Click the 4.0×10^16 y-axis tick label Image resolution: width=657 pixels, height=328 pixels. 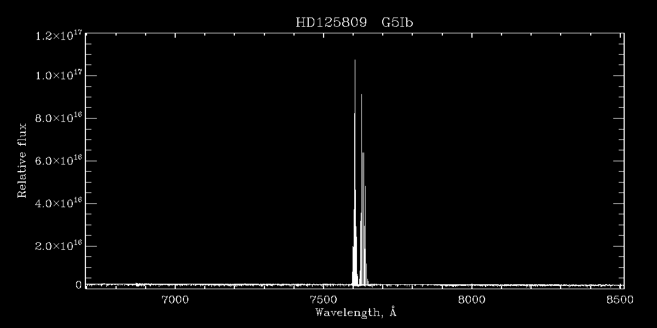(59, 203)
